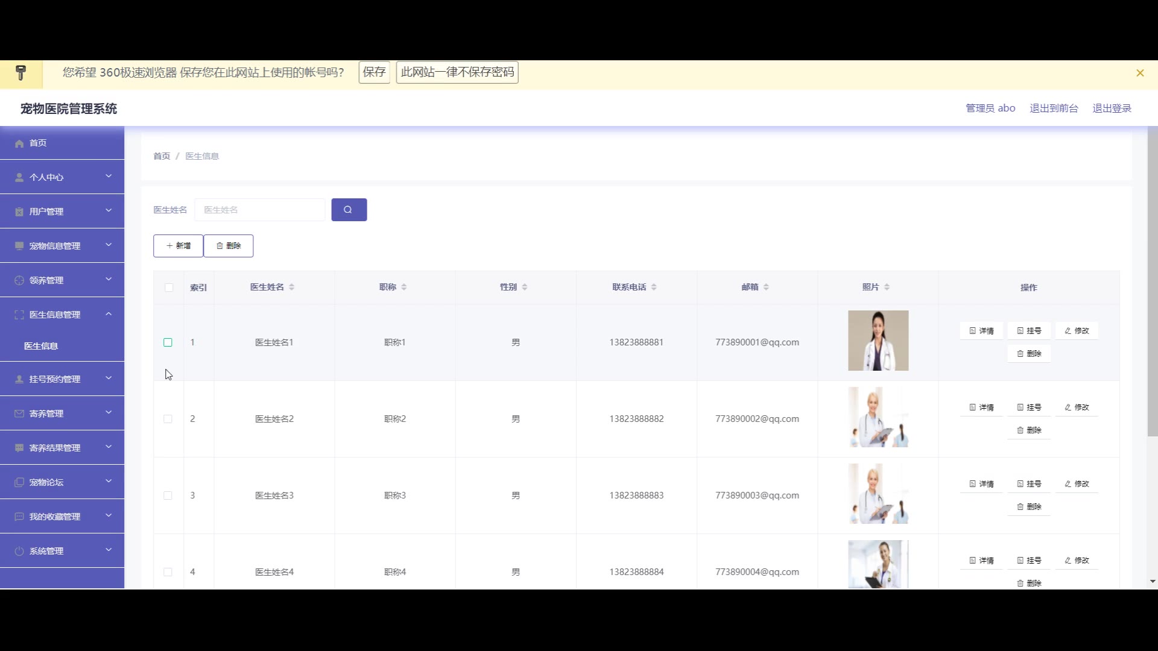Sort by 性别 column arrows
Screen dimensions: 1158x651
[524, 288]
